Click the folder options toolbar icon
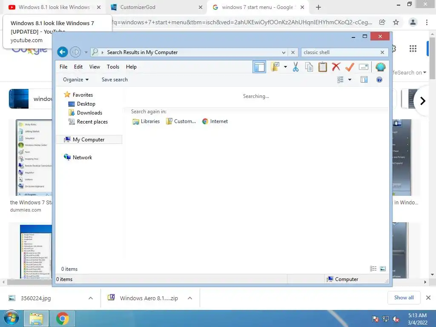Screen dimensions: 436x327 (x=275, y=67)
